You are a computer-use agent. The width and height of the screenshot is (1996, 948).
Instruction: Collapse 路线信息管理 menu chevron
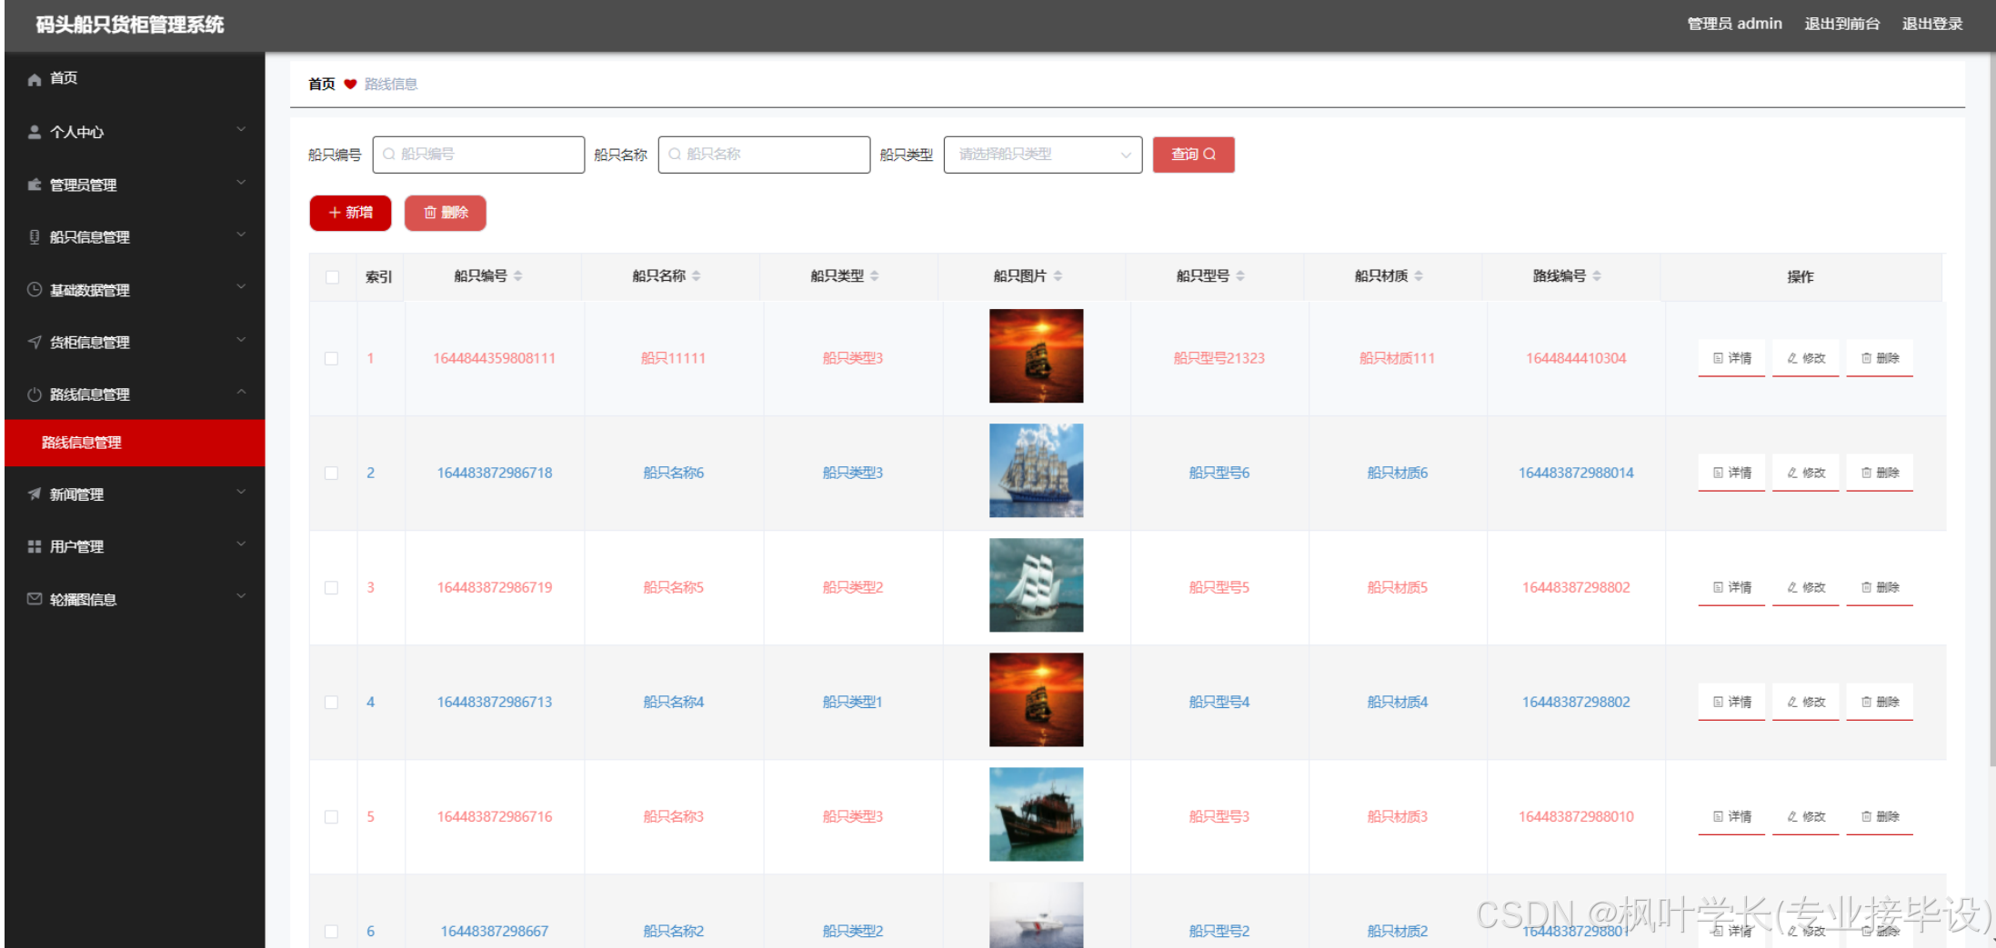click(241, 392)
